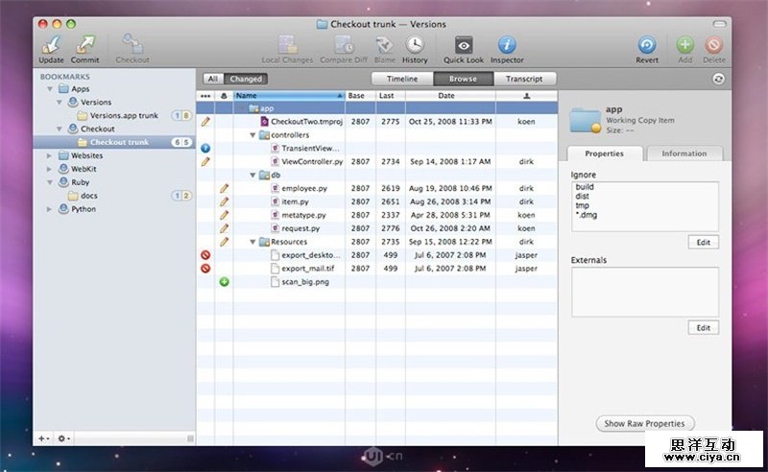The height and width of the screenshot is (472, 768).
Task: Click the Commit toolbar icon
Action: click(85, 44)
